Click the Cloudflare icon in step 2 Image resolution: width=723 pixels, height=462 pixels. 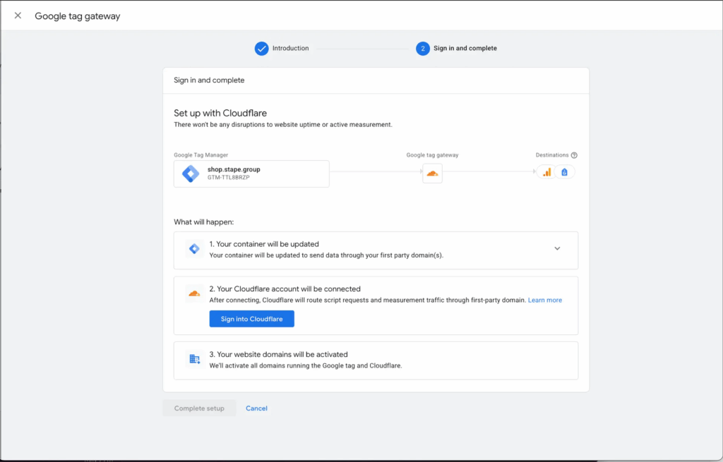click(194, 293)
